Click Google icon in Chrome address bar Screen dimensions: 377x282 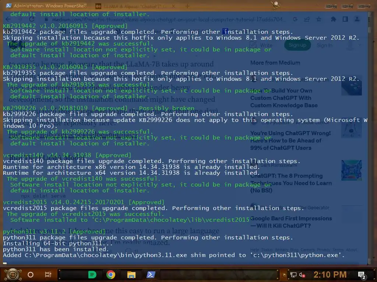click(295, 19)
